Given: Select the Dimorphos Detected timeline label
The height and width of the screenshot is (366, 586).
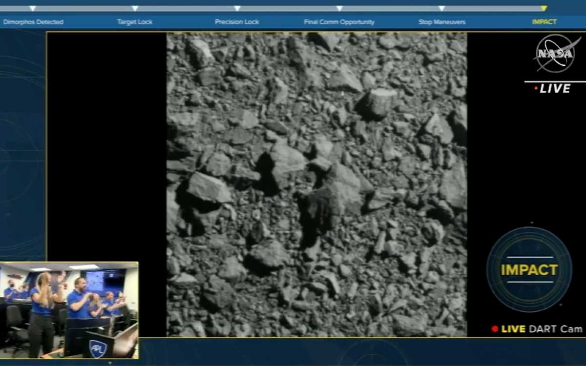Looking at the screenshot, I should click(33, 22).
